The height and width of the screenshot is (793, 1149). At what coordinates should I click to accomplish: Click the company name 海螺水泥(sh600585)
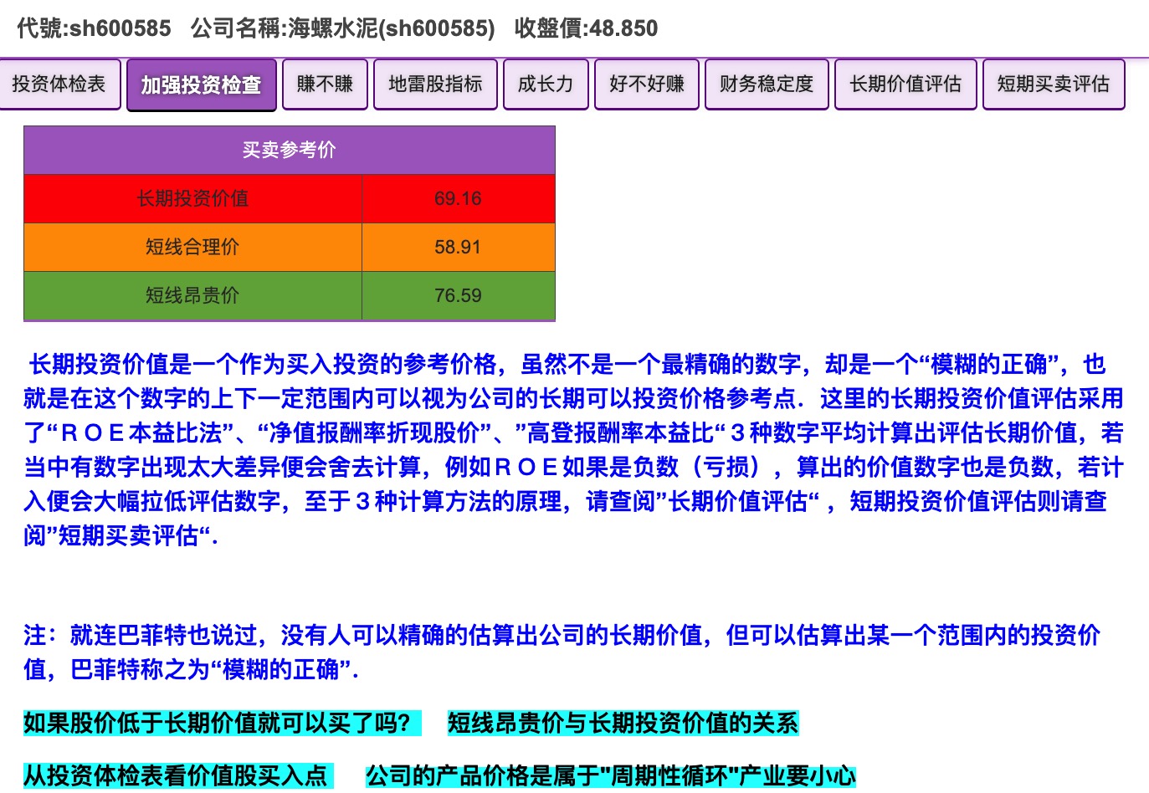pyautogui.click(x=392, y=28)
